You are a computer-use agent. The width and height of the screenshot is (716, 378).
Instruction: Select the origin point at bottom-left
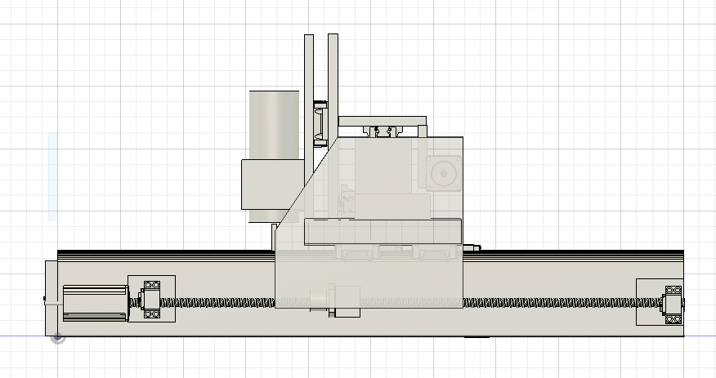point(58,336)
